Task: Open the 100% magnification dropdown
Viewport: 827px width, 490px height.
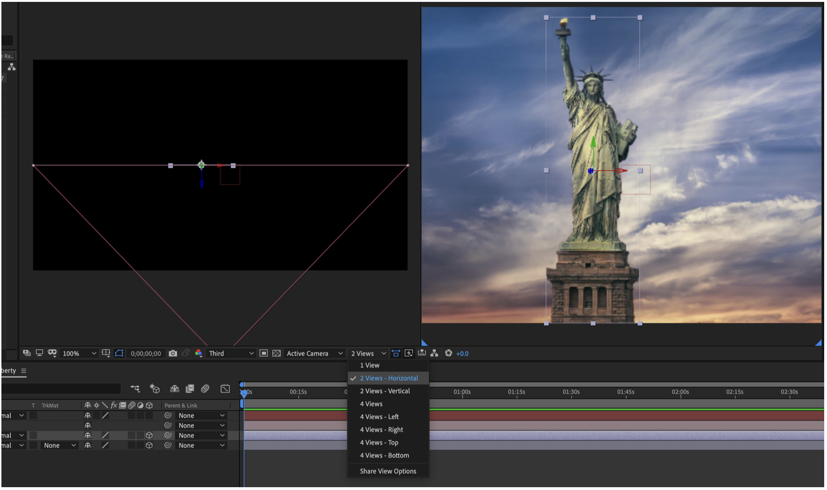Action: [x=79, y=354]
